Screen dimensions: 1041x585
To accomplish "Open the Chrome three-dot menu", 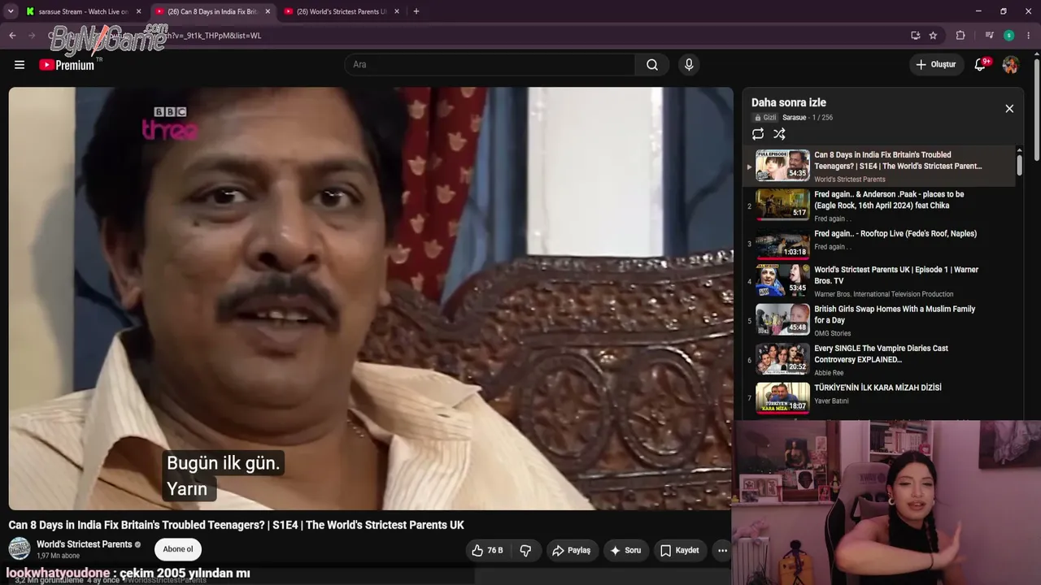I will [1029, 36].
